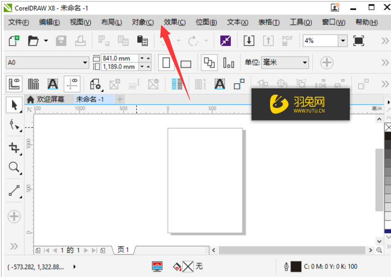Click toolbox plus customize button

click(x=14, y=216)
